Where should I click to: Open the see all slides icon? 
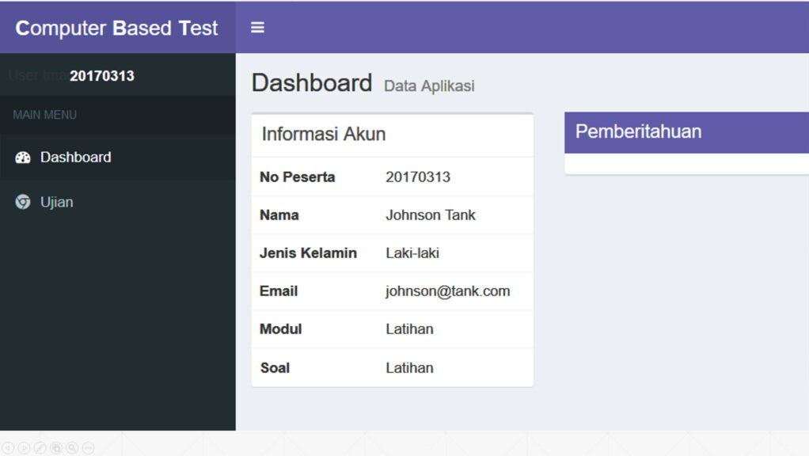pos(56,448)
